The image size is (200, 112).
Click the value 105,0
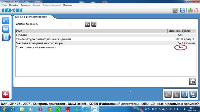(179, 39)
